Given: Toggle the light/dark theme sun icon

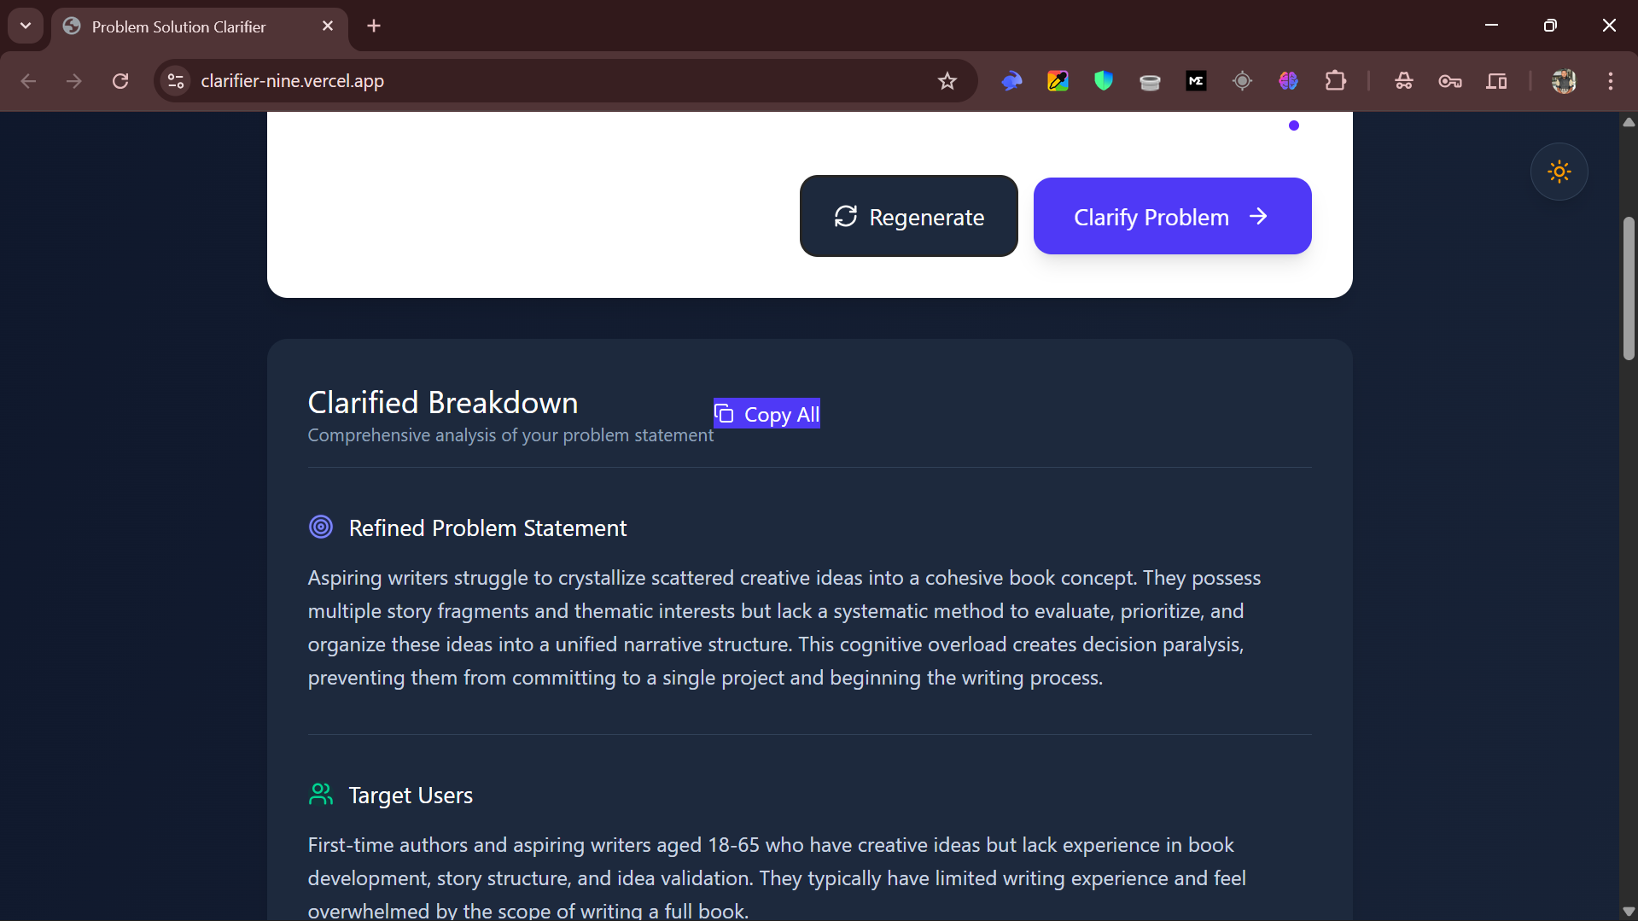Looking at the screenshot, I should click(x=1559, y=172).
